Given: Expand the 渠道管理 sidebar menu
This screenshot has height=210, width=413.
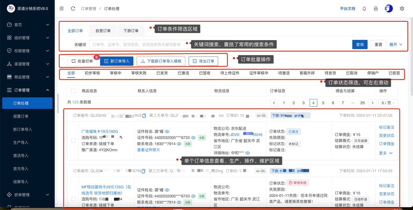Looking at the screenshot, I should 27,64.
